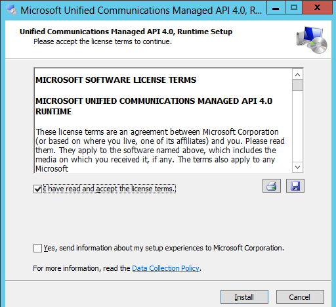Image resolution: width=336 pixels, height=307 pixels.
Task: Close the setup window with red X
Action: point(317,7)
